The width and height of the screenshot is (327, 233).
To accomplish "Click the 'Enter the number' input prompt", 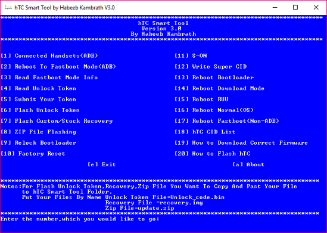I will click(80, 219).
